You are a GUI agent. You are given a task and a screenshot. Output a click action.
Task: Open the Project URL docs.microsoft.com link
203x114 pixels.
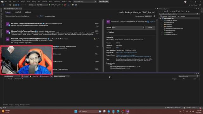(127, 53)
